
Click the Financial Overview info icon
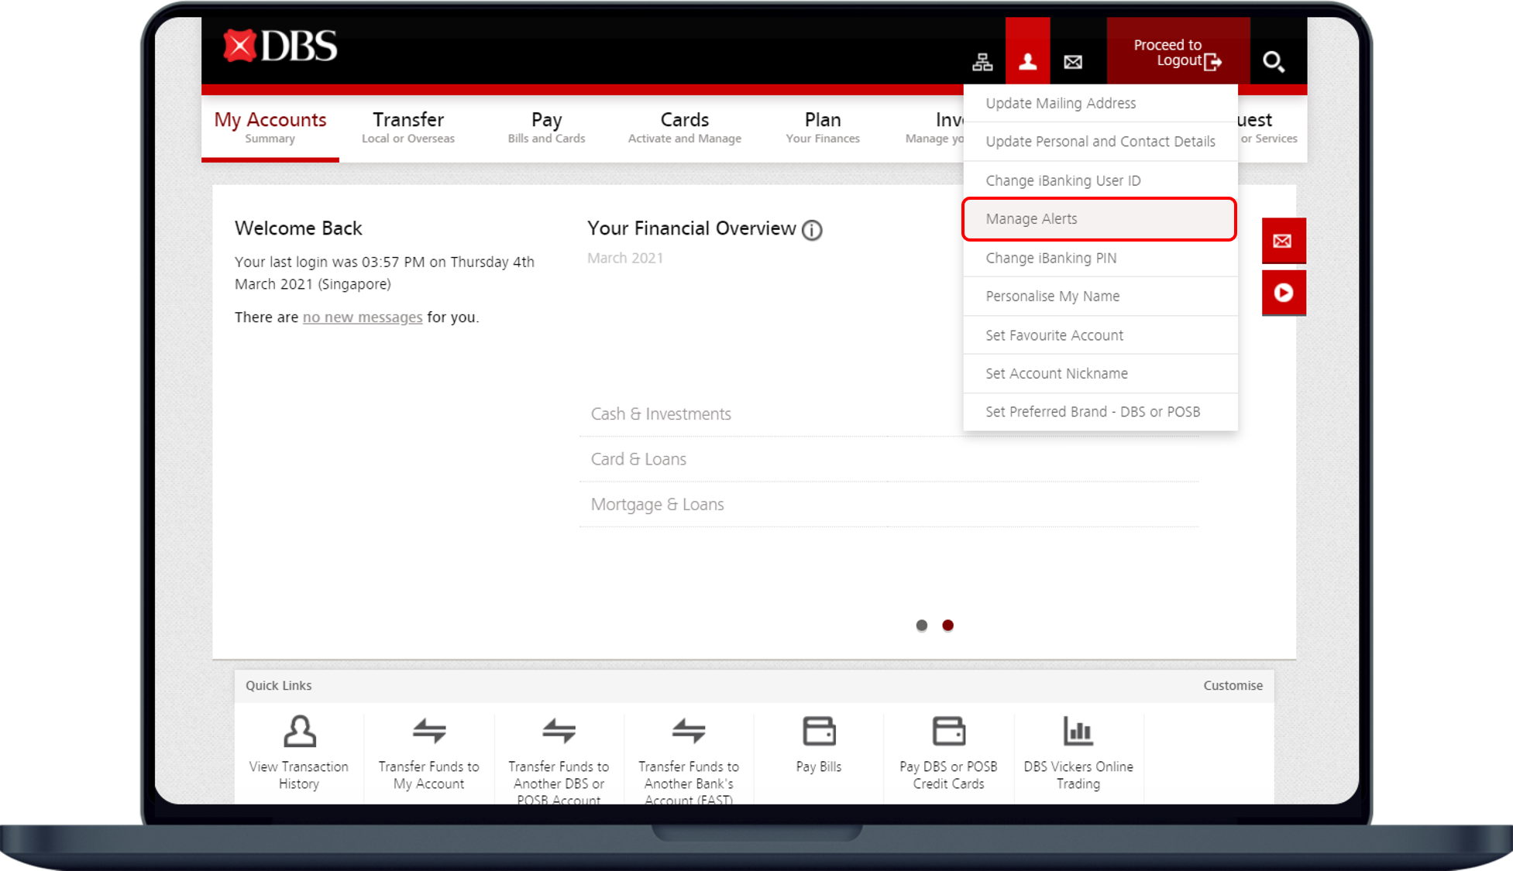(812, 230)
